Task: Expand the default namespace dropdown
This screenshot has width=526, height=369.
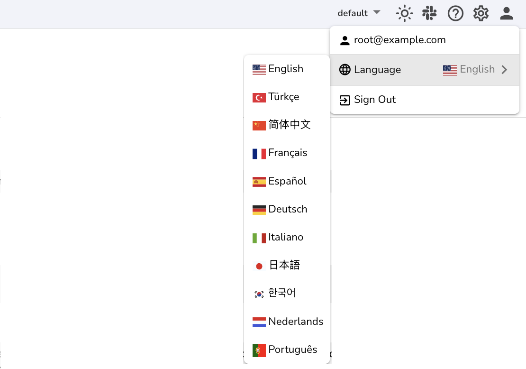Action: (359, 13)
